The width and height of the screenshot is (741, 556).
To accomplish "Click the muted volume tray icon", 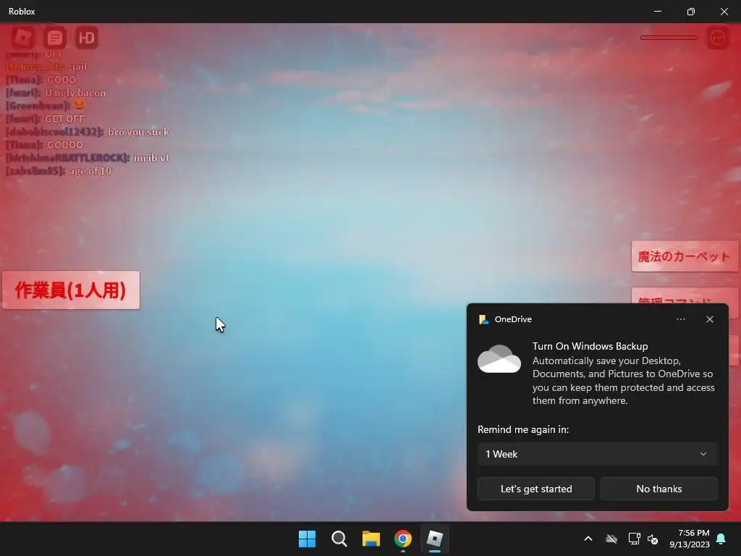I will (653, 539).
